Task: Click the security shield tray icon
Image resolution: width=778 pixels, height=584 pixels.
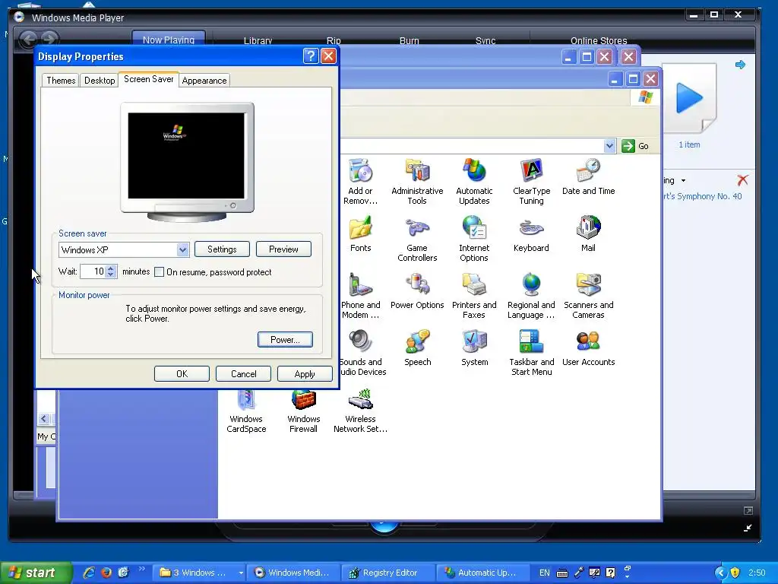Action: (x=735, y=573)
